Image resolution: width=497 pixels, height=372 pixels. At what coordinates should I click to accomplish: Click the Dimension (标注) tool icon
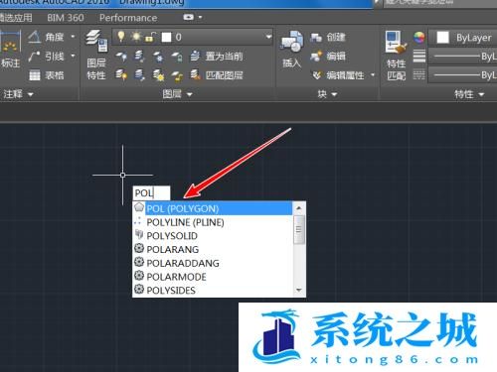[x=11, y=41]
